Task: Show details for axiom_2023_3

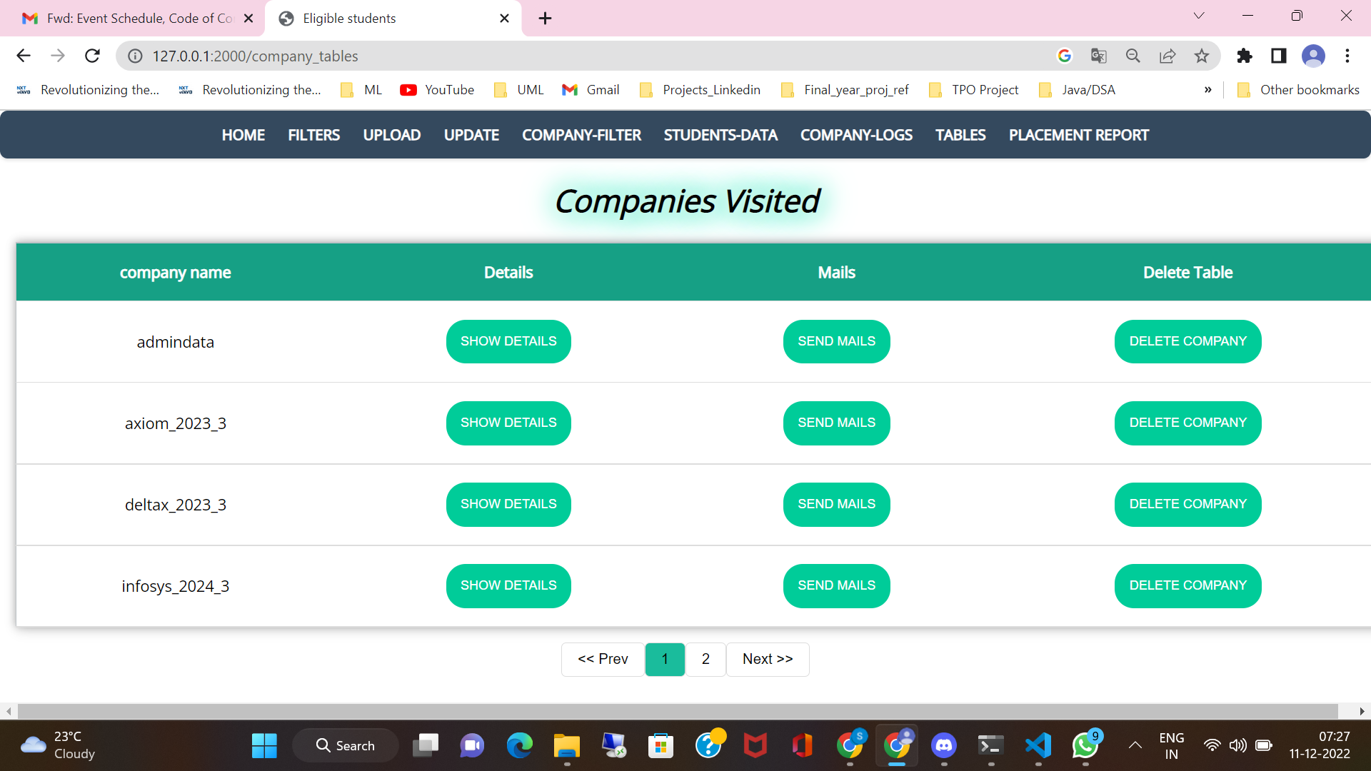Action: click(x=508, y=423)
